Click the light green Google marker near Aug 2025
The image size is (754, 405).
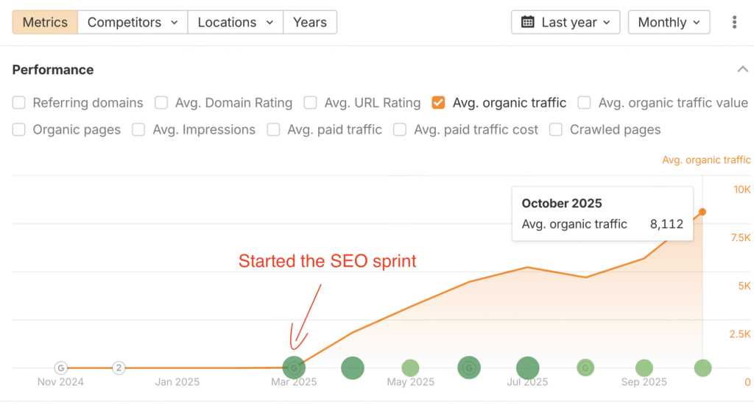click(585, 368)
